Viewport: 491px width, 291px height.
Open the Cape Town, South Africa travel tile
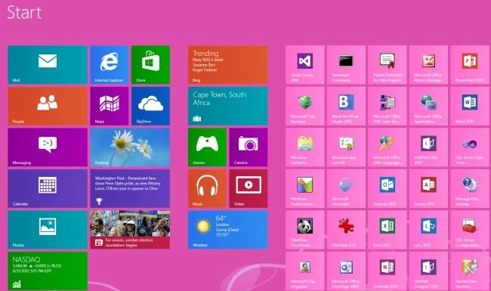(x=227, y=106)
